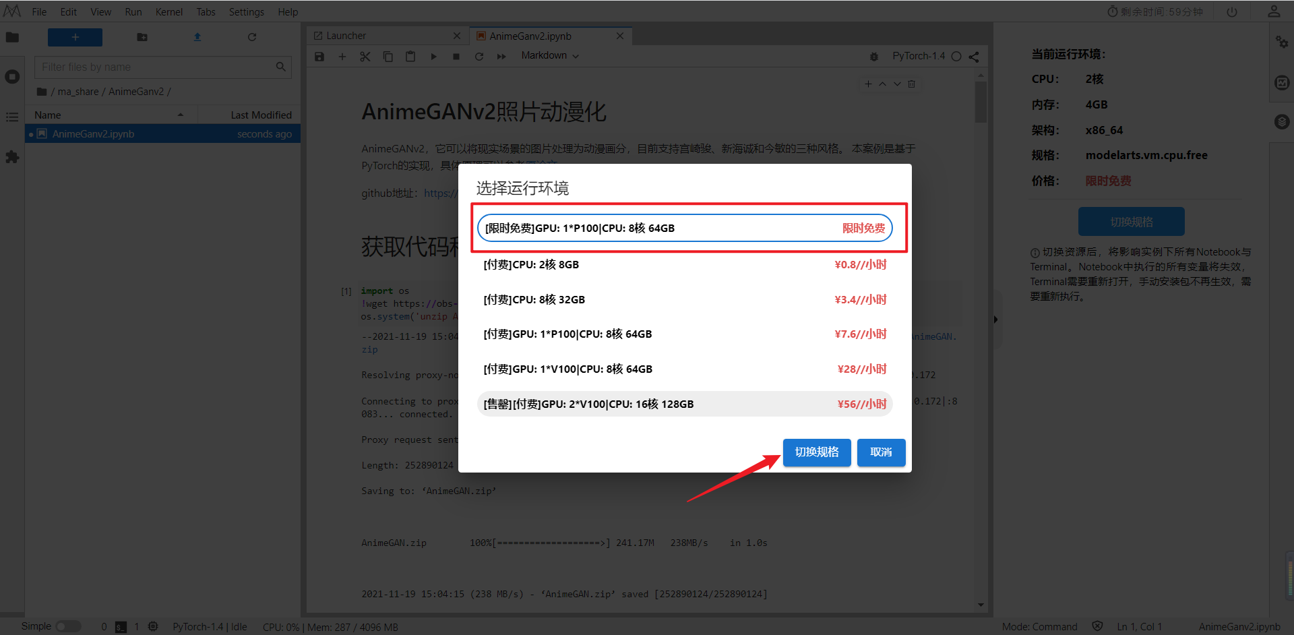Open the table of contents panel
1294x635 pixels.
click(12, 117)
